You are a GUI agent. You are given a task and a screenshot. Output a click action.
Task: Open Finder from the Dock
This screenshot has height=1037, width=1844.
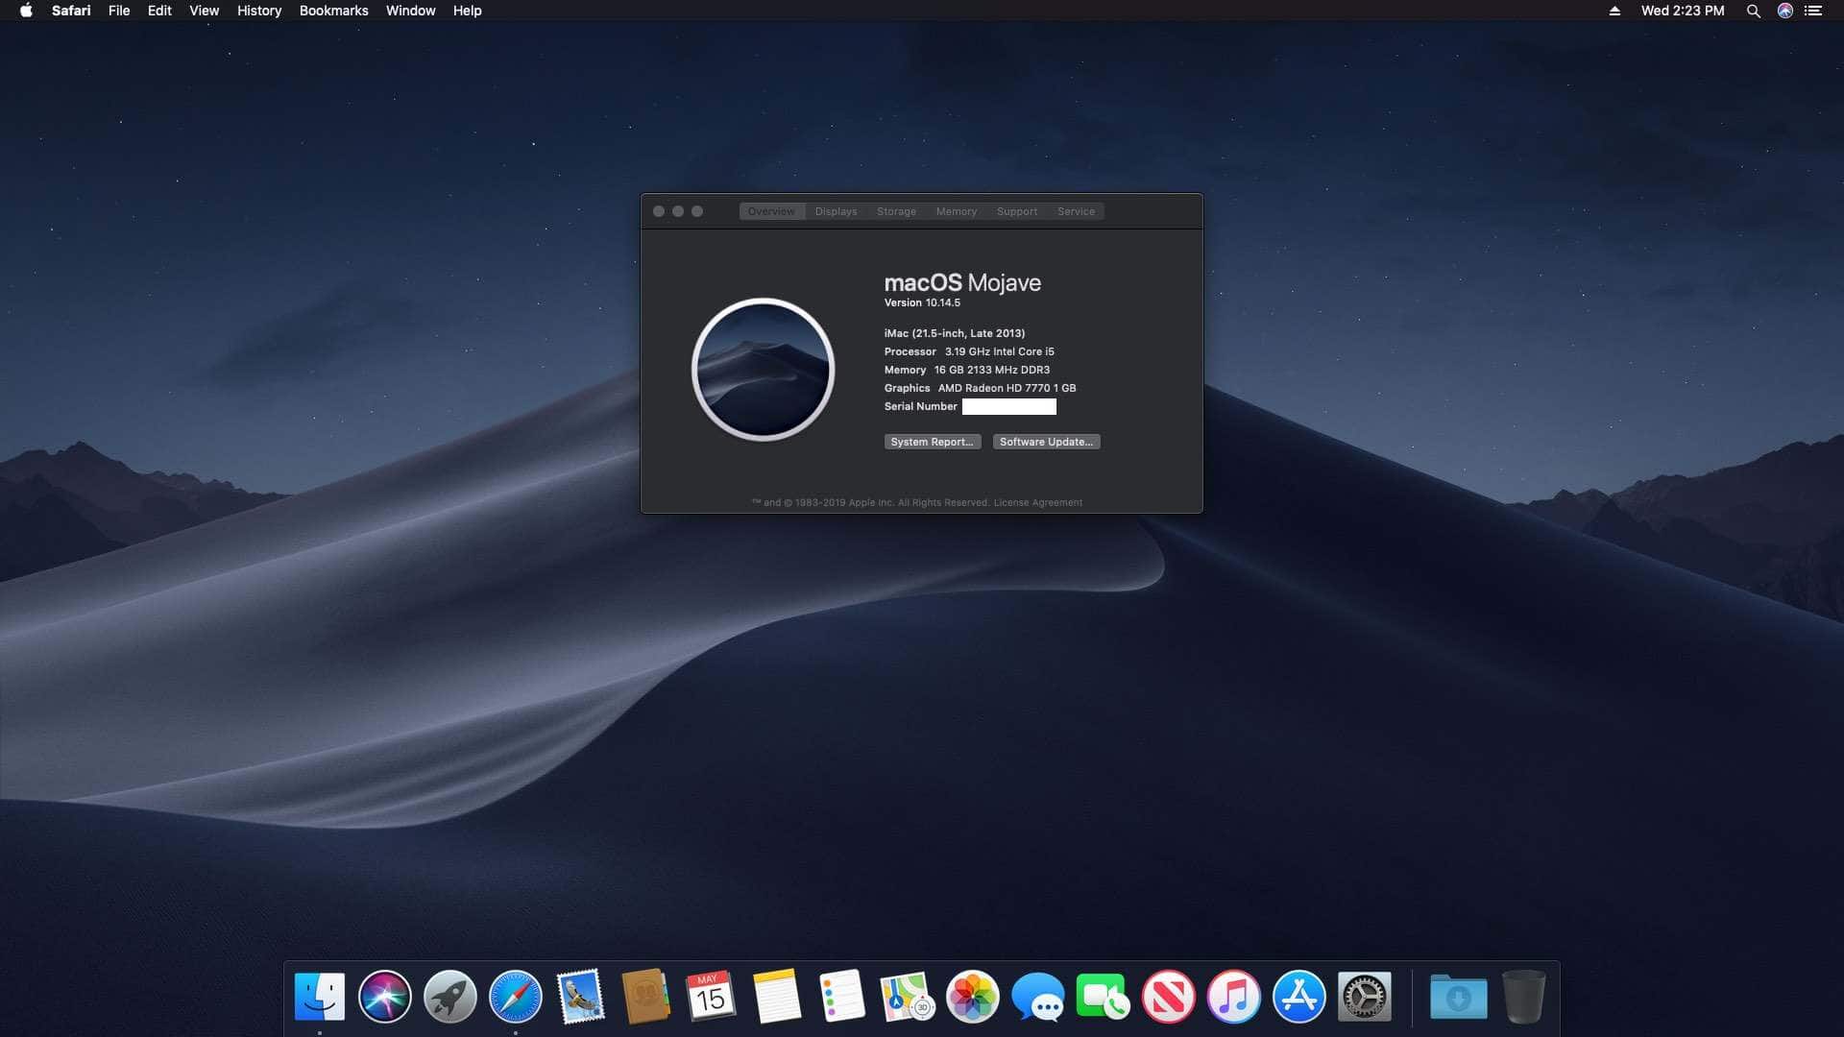319,997
